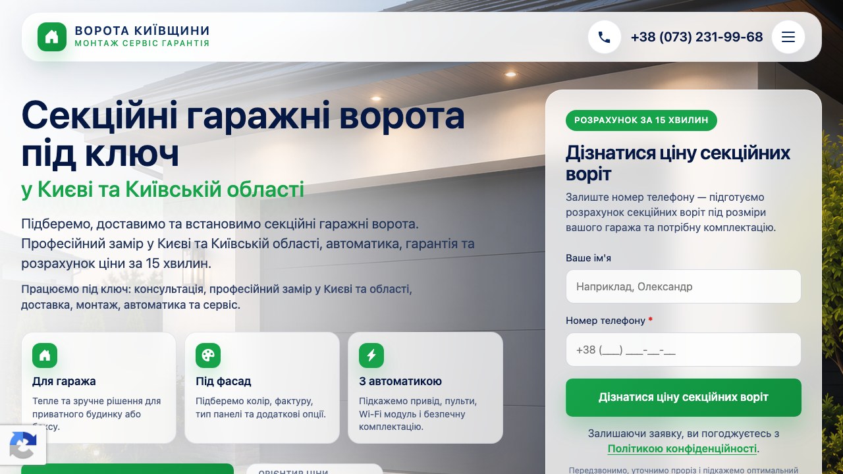Image resolution: width=843 pixels, height=474 pixels.
Task: Click description 'Тепле та зручне рішення'
Action: point(96,413)
